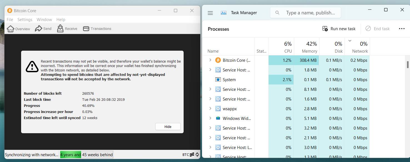Expand the Service Host row with 8.1 MB memory

coord(210,89)
